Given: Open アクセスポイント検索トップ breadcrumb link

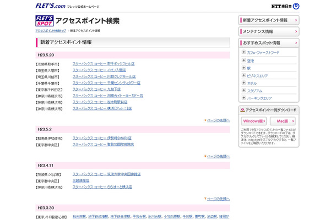Looking at the screenshot, I should pos(51,31).
